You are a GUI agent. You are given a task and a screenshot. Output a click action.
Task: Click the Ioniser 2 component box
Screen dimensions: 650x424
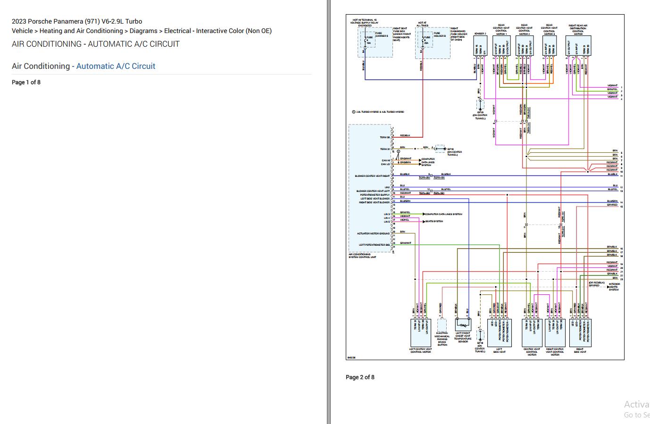pyautogui.click(x=480, y=47)
